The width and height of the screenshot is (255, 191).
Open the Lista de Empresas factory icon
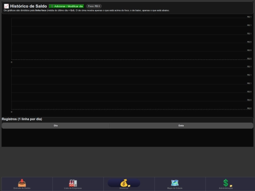[x=73, y=183]
